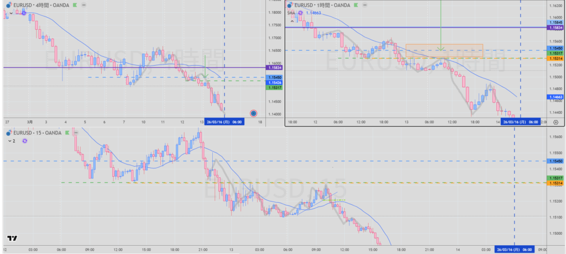This screenshot has width=566, height=254.
Task: Toggle the gray dash pill beside 4時間 OANDA title
Action: (x=83, y=4)
